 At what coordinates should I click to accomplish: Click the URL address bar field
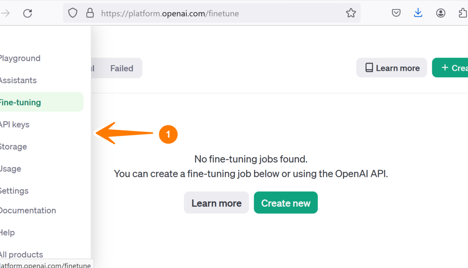pos(218,13)
